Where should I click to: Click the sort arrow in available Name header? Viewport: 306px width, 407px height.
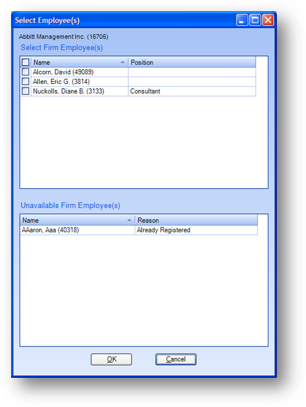(123, 62)
